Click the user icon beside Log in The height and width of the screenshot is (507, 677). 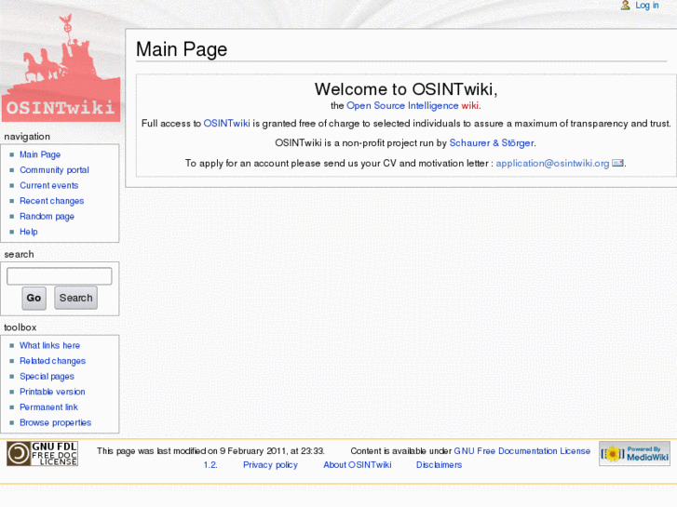click(625, 6)
